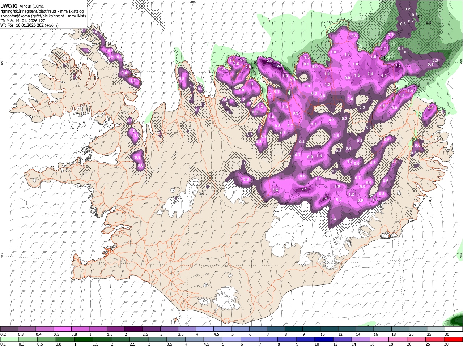
Task: Click the upper legend tick label '0.2'
Action: (3, 334)
